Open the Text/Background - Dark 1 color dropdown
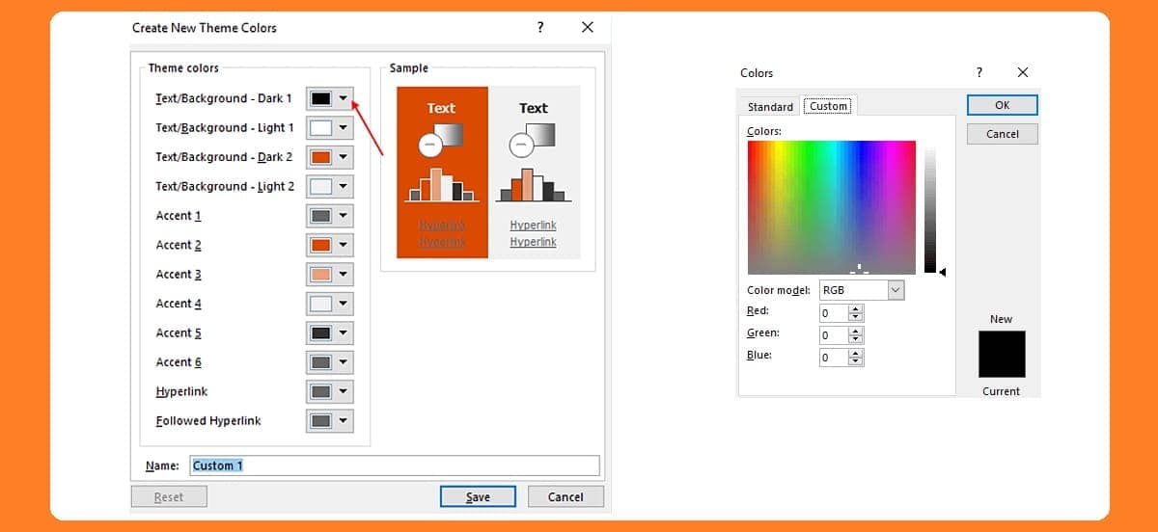Image resolution: width=1158 pixels, height=532 pixels. (343, 98)
